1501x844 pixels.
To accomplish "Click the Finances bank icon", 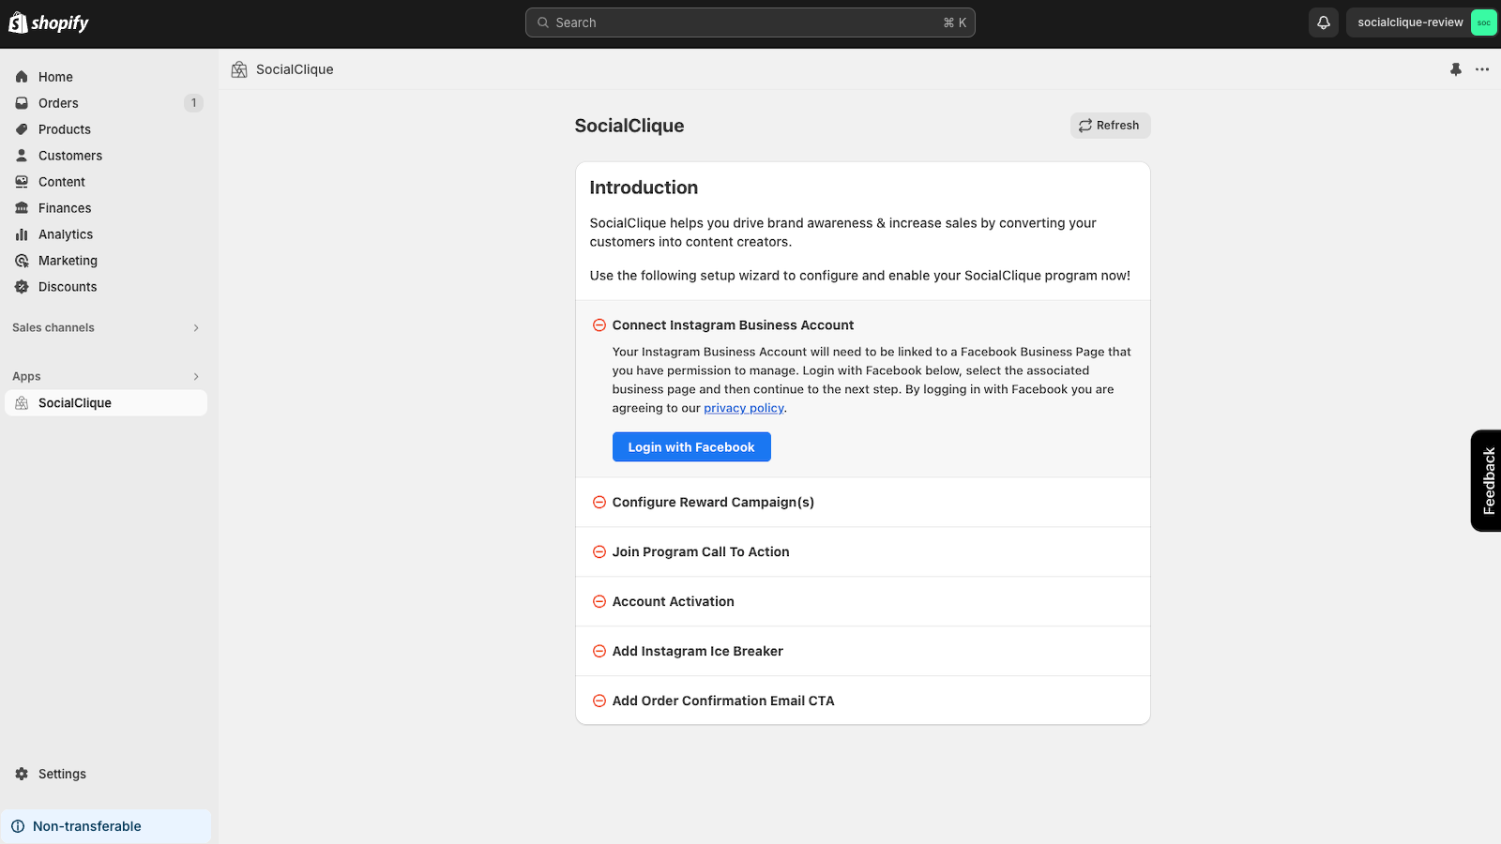I will pos(22,208).
